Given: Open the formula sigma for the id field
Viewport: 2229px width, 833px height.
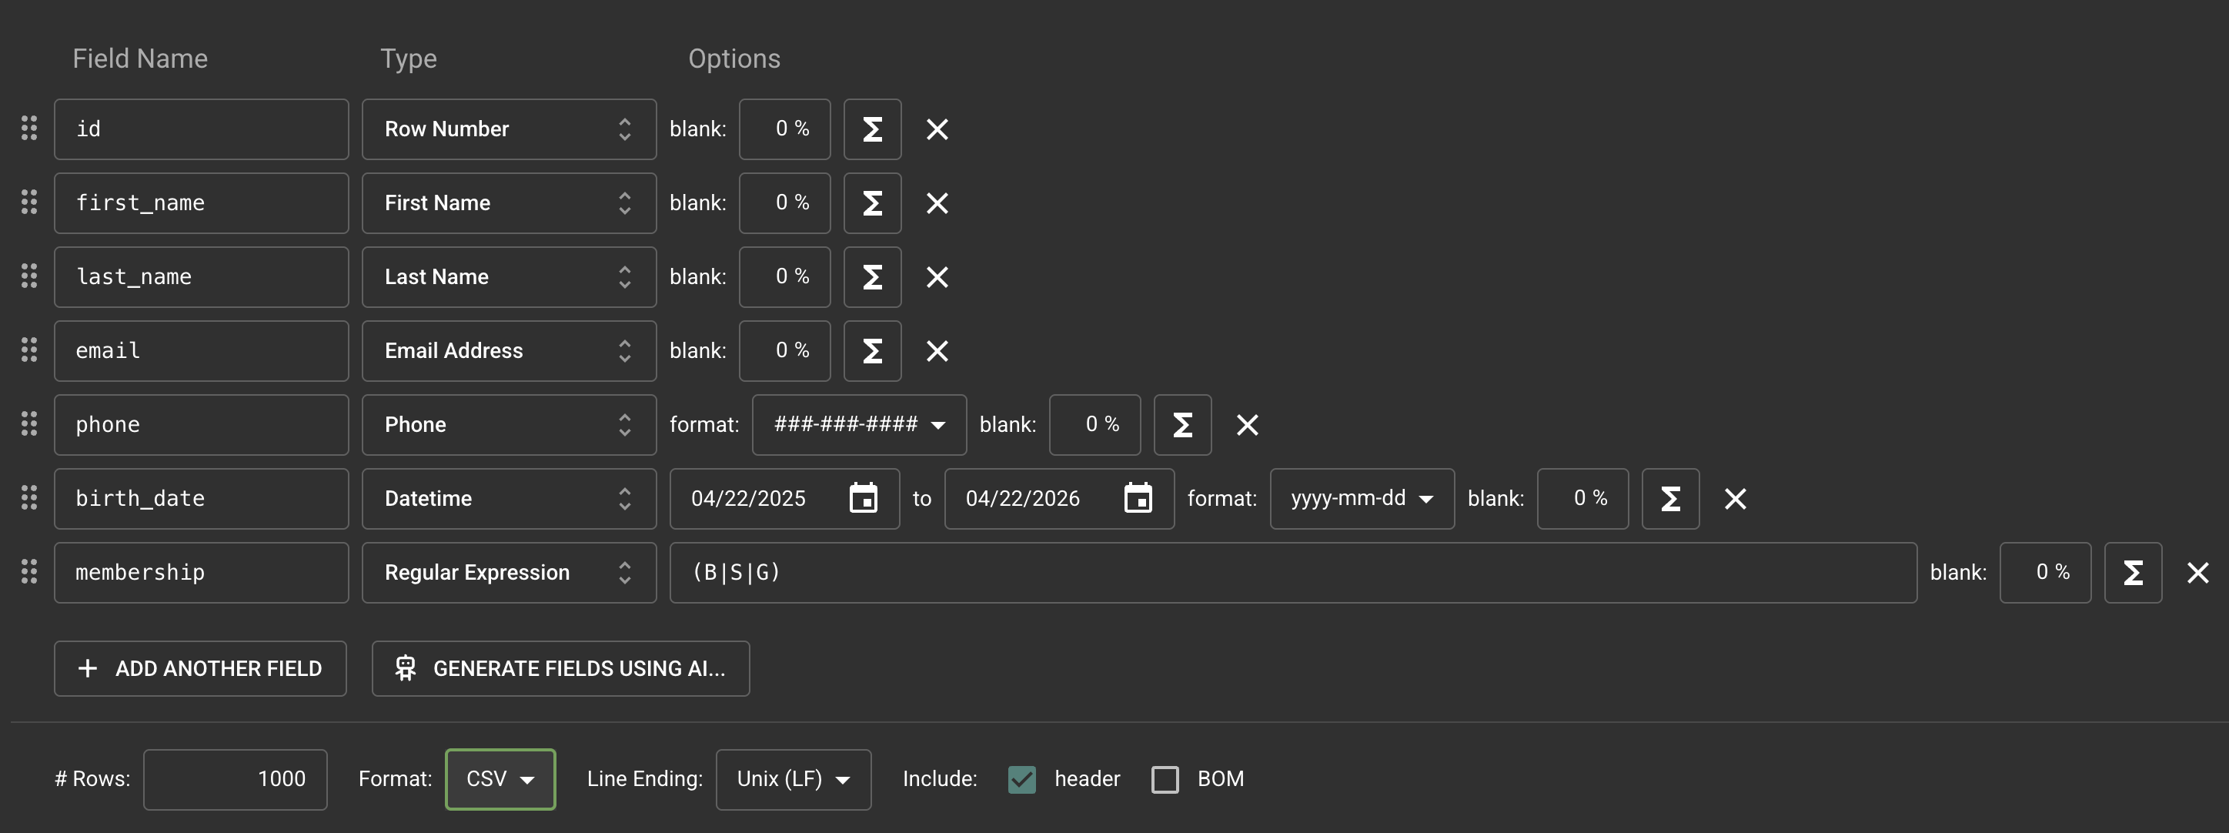Looking at the screenshot, I should coord(872,129).
